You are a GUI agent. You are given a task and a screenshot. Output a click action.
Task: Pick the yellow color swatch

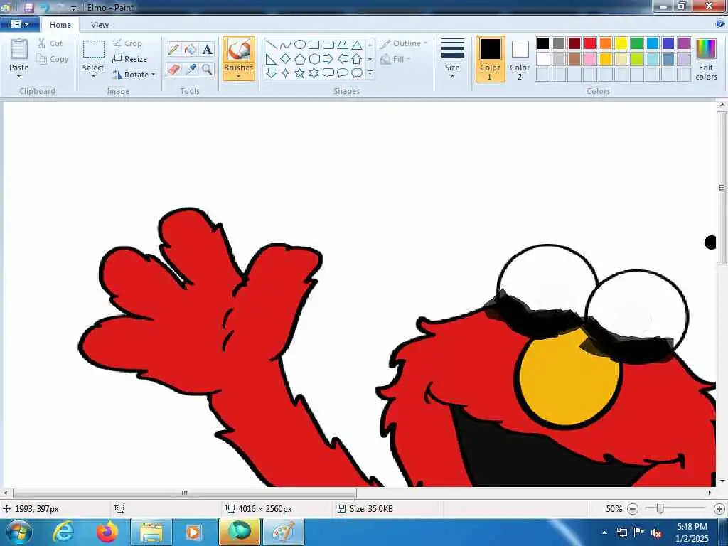(621, 43)
